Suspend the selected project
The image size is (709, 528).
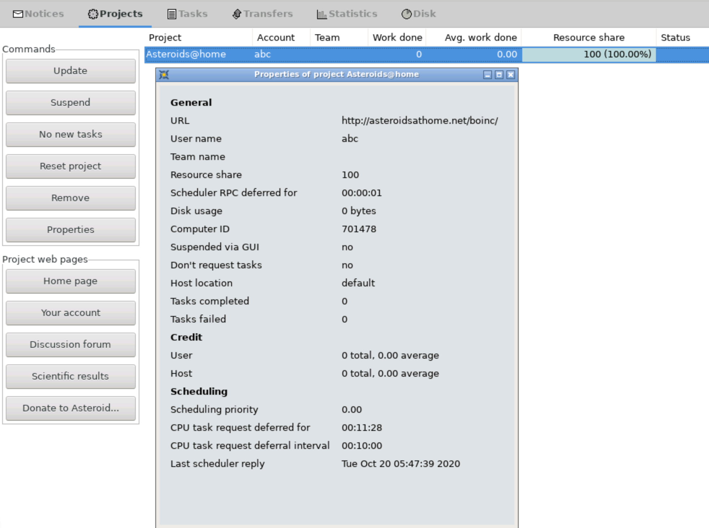pyautogui.click(x=70, y=103)
